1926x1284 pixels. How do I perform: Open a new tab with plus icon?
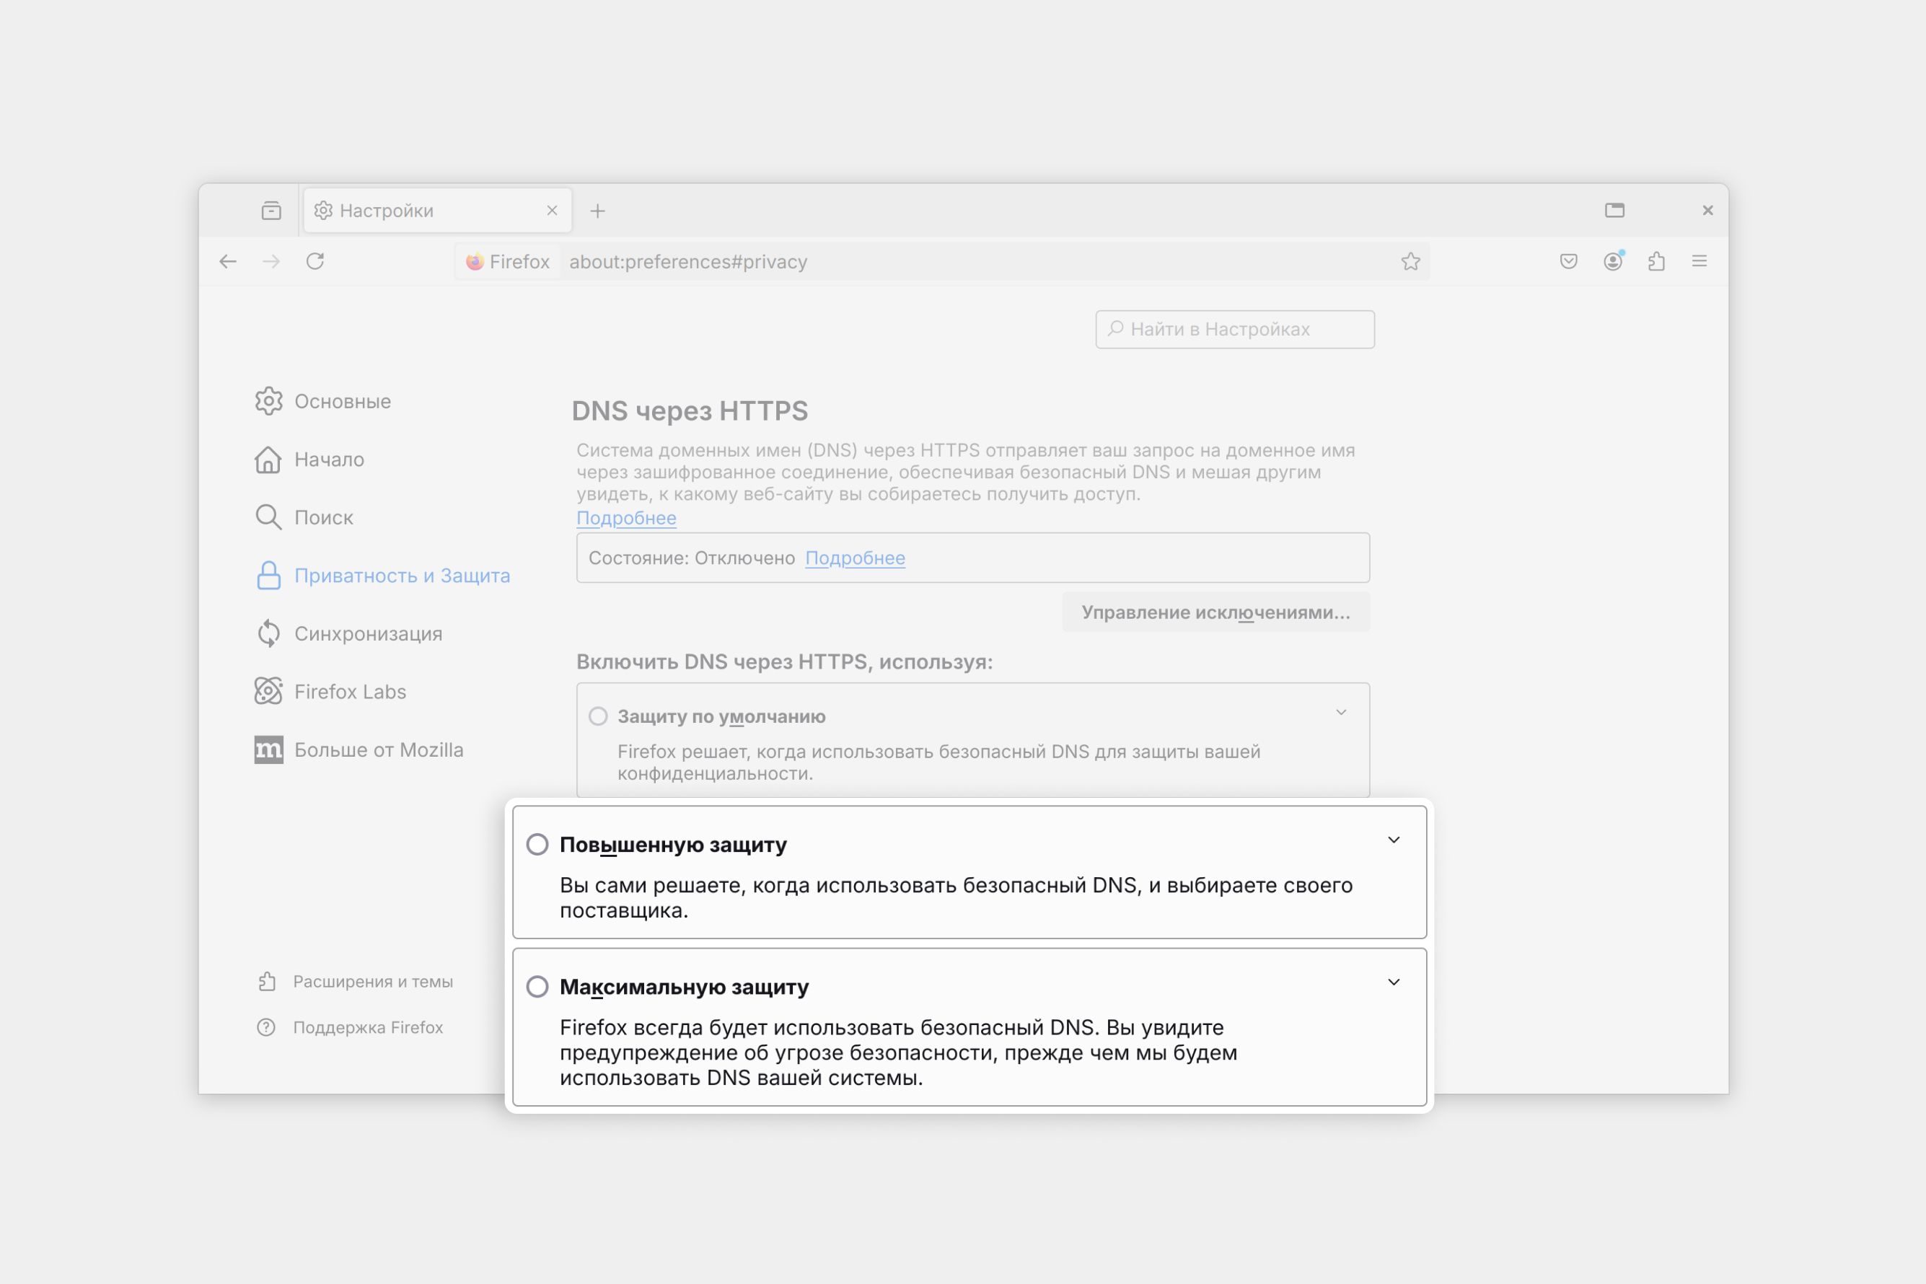[598, 211]
